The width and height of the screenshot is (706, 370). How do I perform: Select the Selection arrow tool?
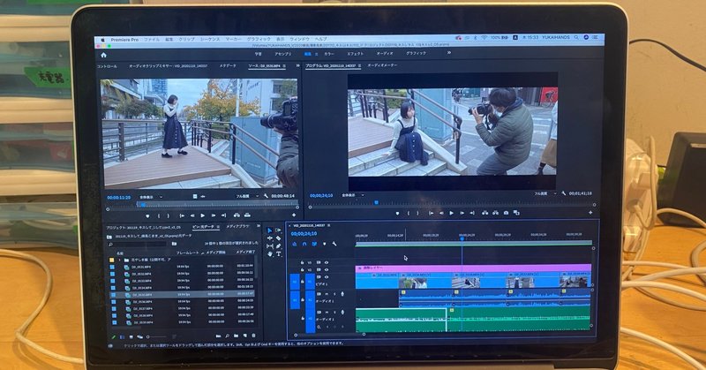[x=270, y=230]
